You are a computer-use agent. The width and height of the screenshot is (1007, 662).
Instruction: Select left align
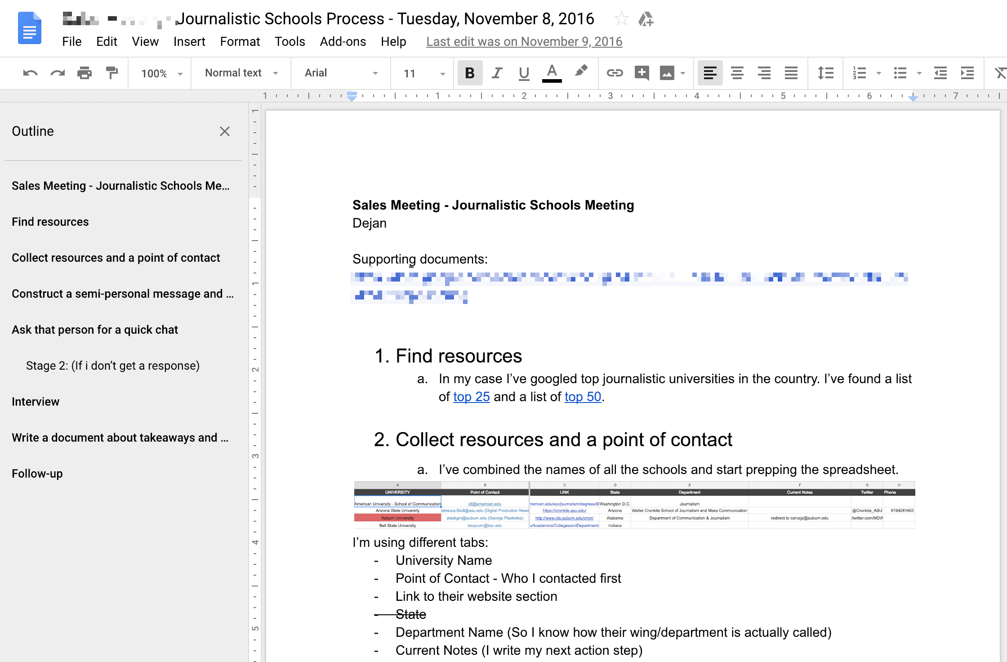(710, 73)
